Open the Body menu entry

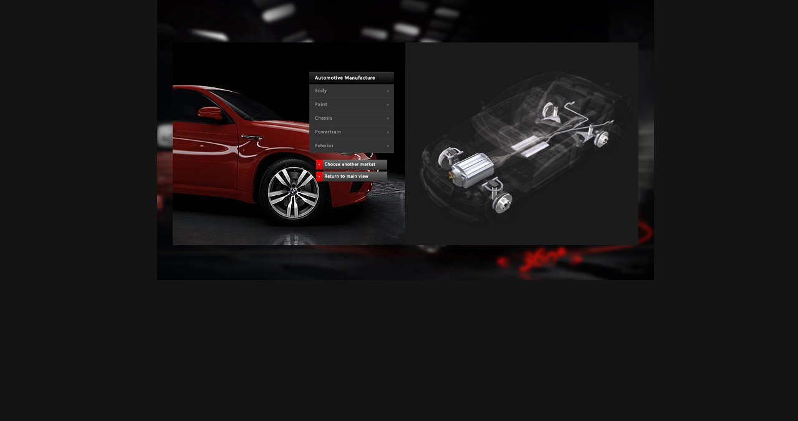pyautogui.click(x=351, y=91)
